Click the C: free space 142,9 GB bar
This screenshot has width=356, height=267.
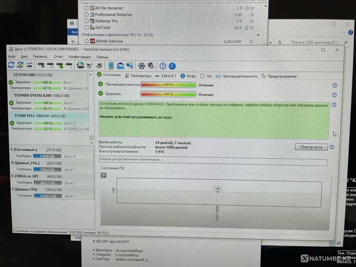pyautogui.click(x=47, y=156)
